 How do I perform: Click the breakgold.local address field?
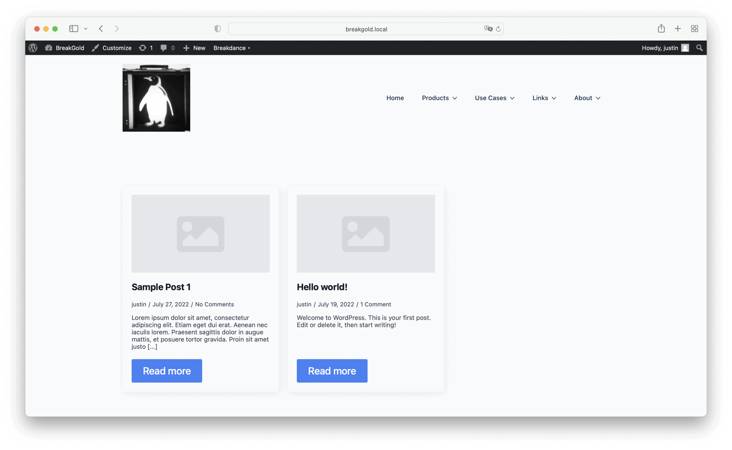tap(366, 29)
